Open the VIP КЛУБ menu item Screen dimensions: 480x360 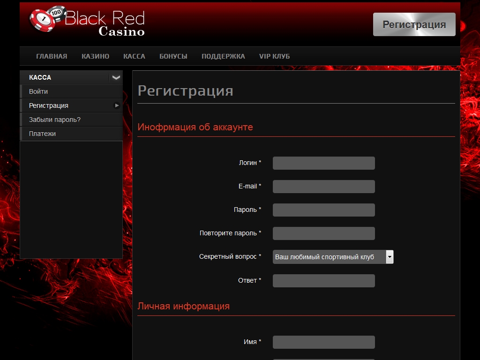(x=274, y=56)
